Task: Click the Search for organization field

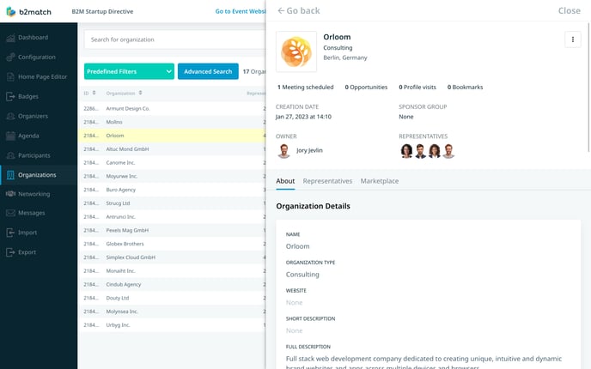Action: [x=174, y=39]
